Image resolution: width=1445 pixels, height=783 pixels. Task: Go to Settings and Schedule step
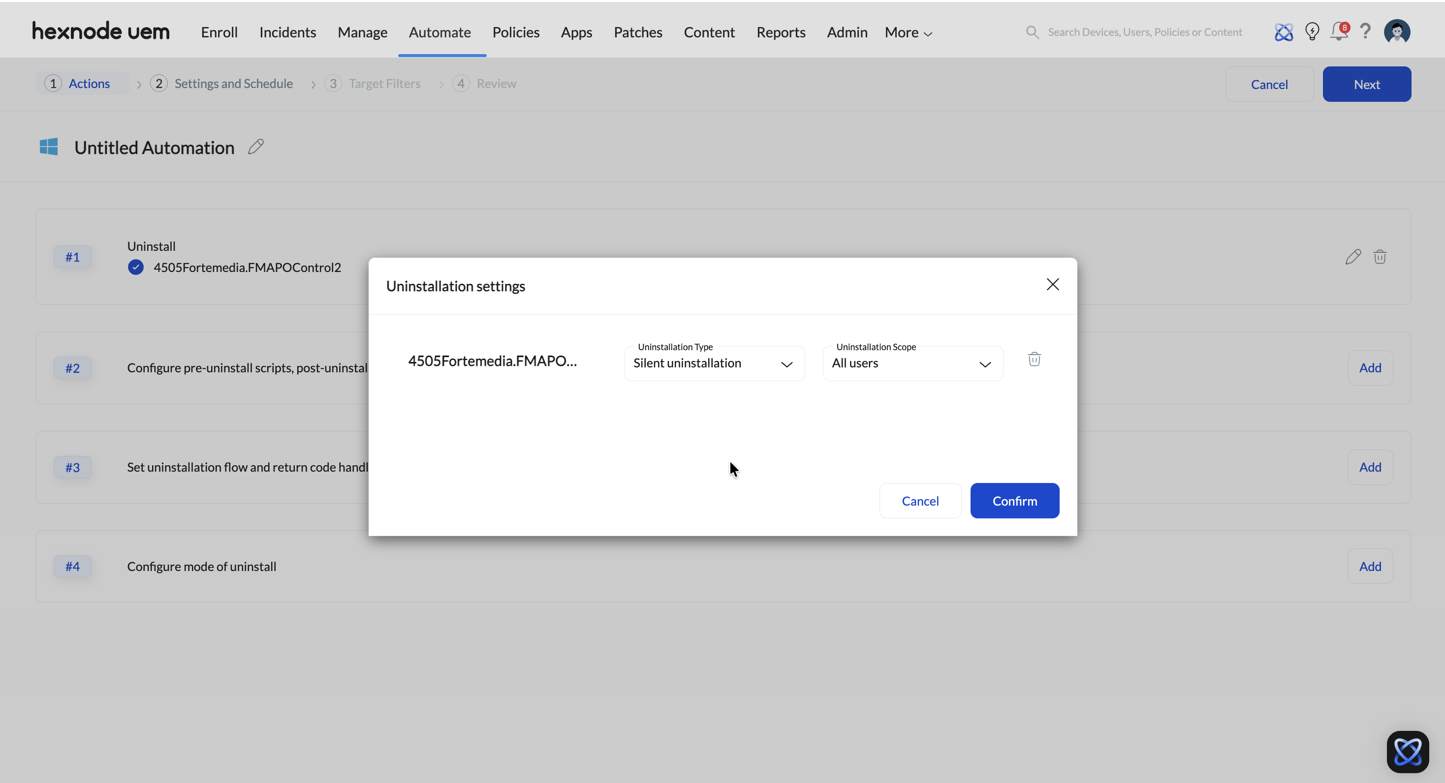(x=233, y=84)
